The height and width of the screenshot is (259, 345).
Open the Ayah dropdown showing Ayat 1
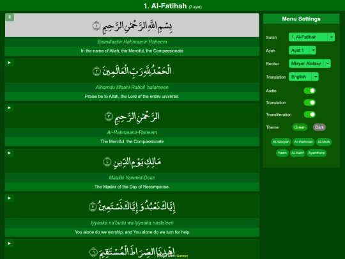pyautogui.click(x=302, y=51)
